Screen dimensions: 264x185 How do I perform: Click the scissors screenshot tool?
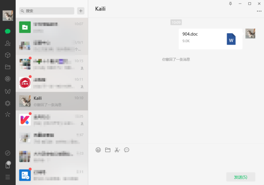[x=117, y=150]
